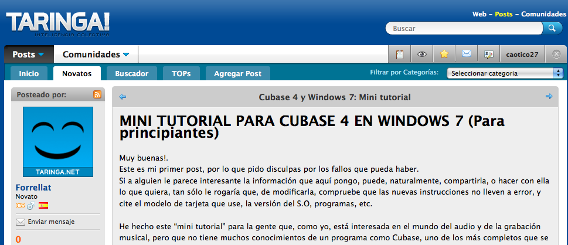Switch to the Buscador tab
The width and height of the screenshot is (568, 245).
(132, 74)
